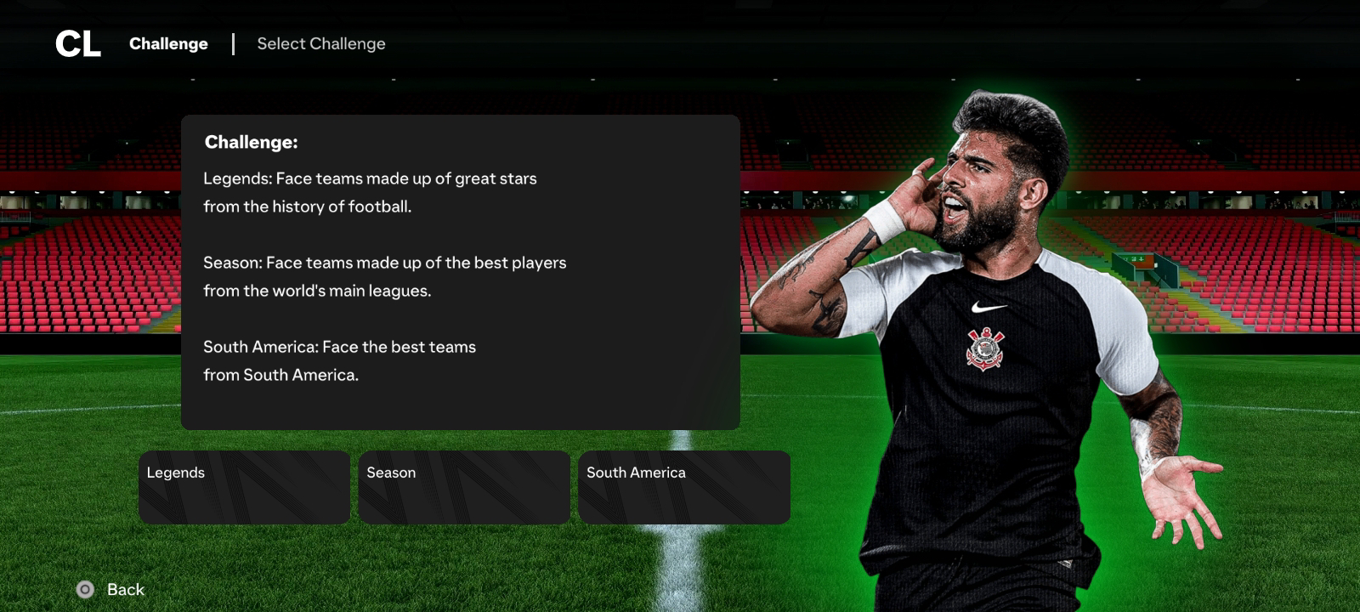
Task: Click the 'Challenge:' heading in the panel
Action: coord(252,142)
